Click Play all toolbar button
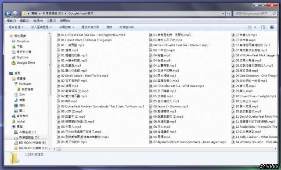The height and width of the screenshot is (170, 281). [90, 27]
